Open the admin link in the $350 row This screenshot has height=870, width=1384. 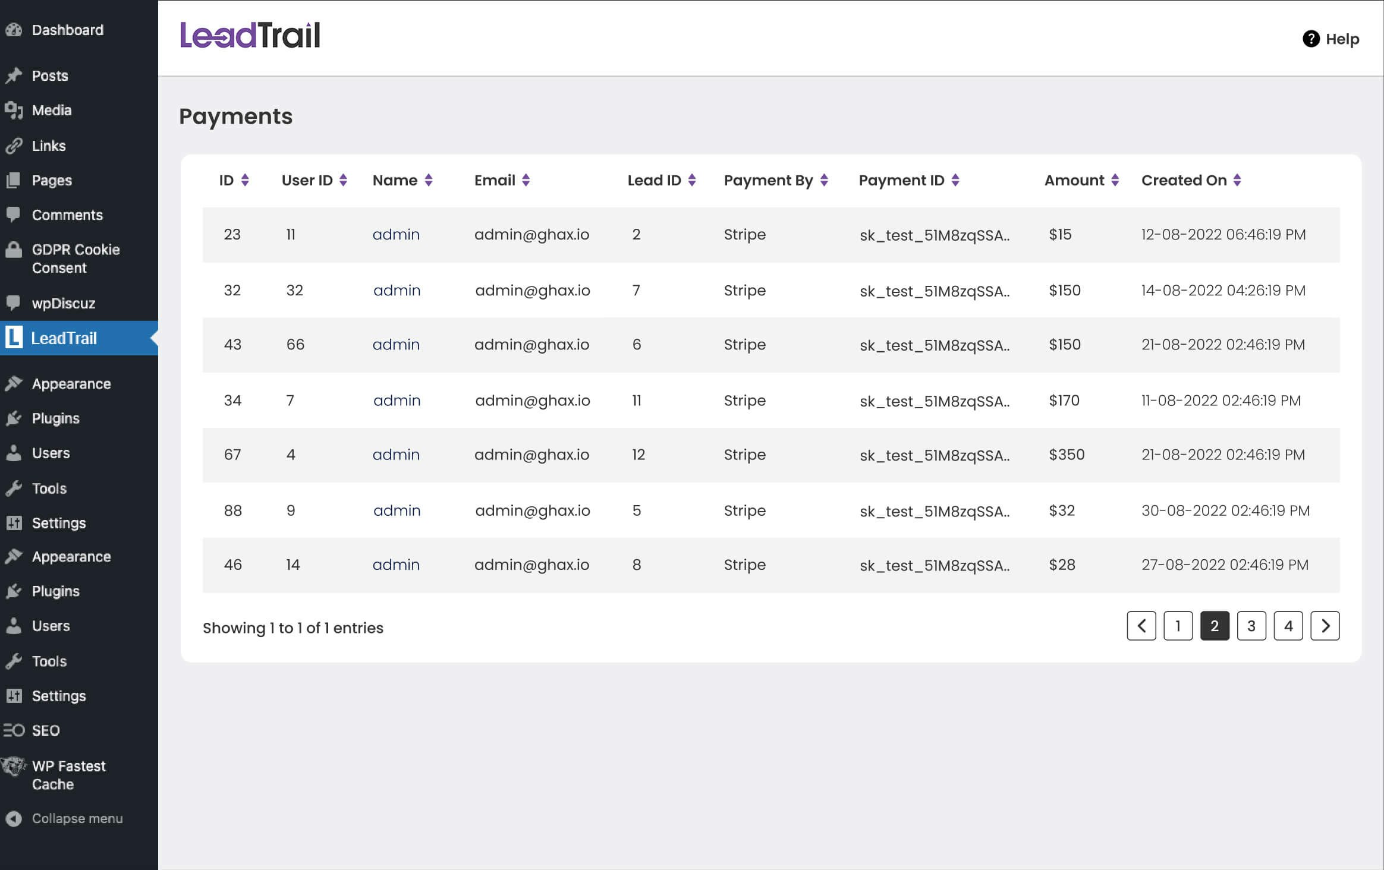click(x=396, y=455)
